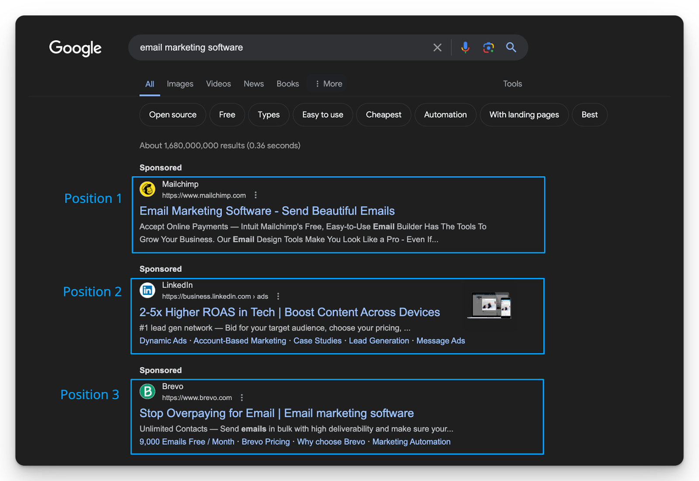Apply the Best filter chip
The width and height of the screenshot is (699, 481).
coord(590,115)
